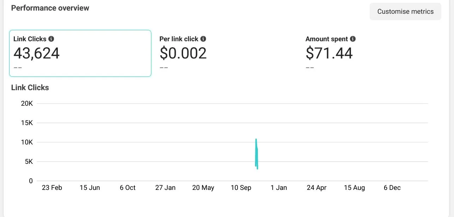Click the 10 Sep date axis label
This screenshot has width=454, height=217.
point(241,188)
